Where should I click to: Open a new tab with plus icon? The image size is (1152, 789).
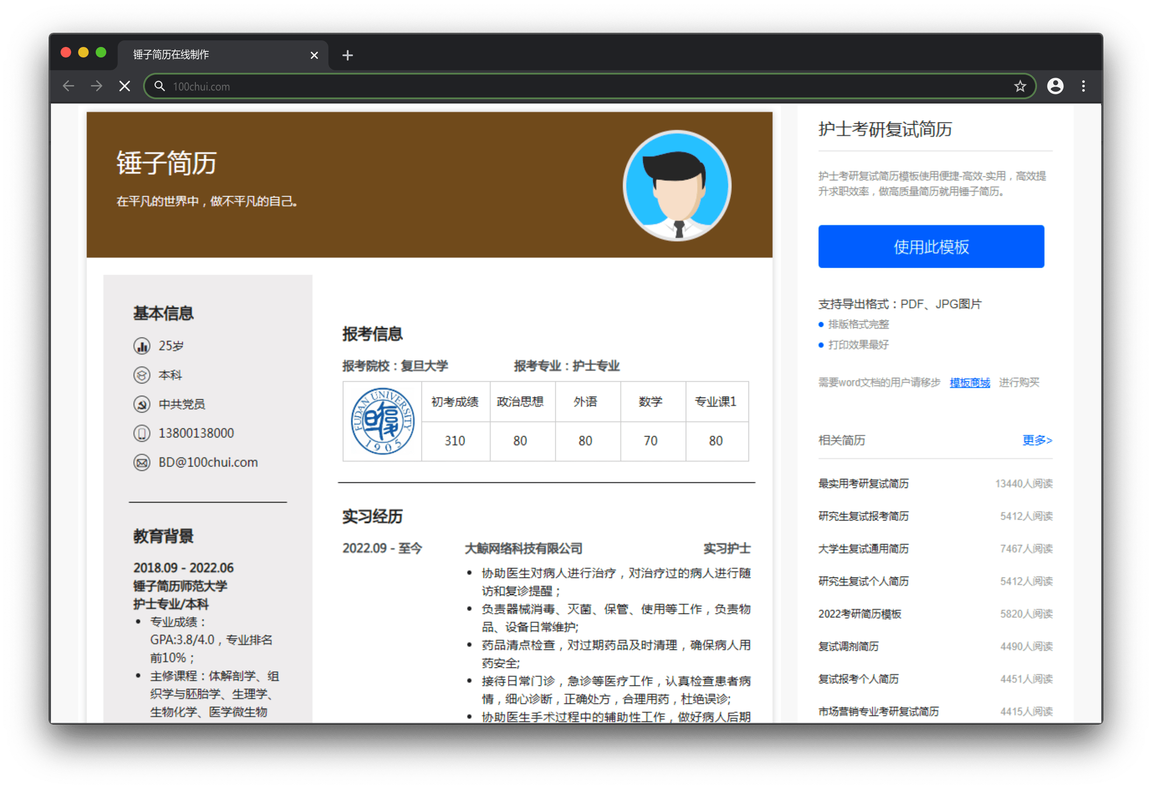347,55
